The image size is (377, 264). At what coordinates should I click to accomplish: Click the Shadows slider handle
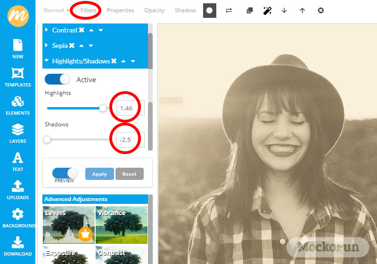[x=47, y=140]
